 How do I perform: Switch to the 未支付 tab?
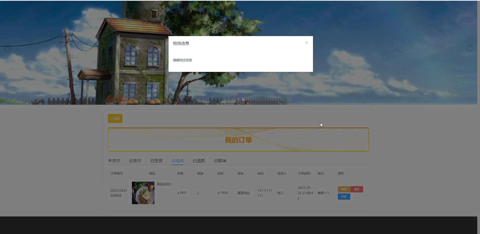114,161
